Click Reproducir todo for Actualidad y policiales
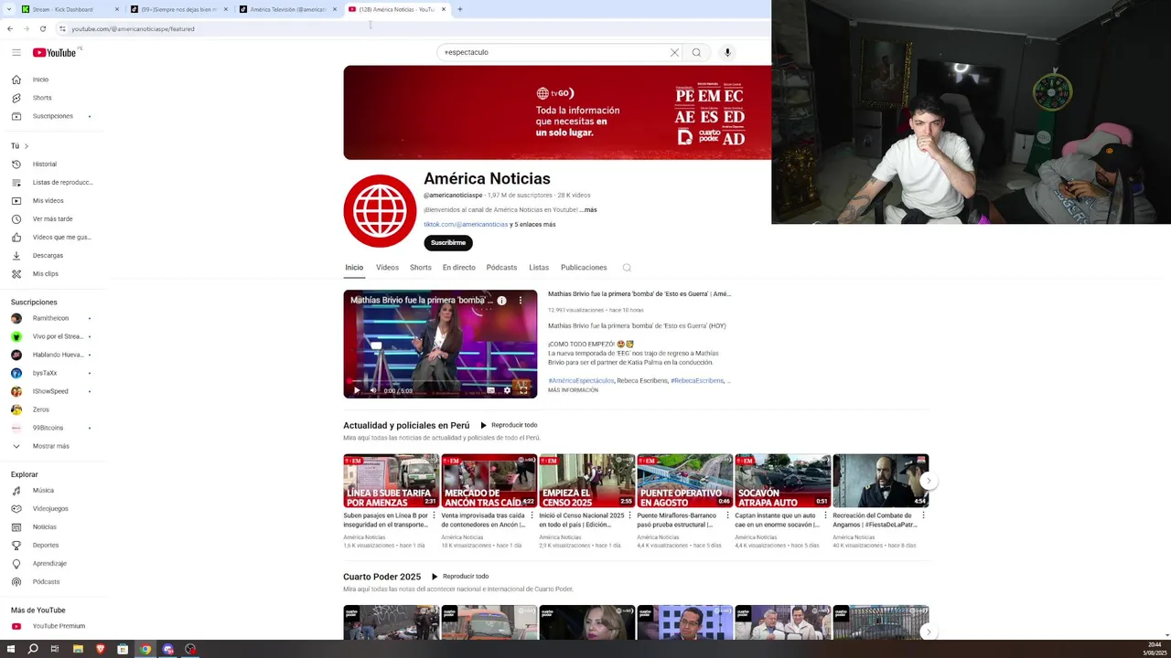The width and height of the screenshot is (1171, 658). pyautogui.click(x=509, y=425)
